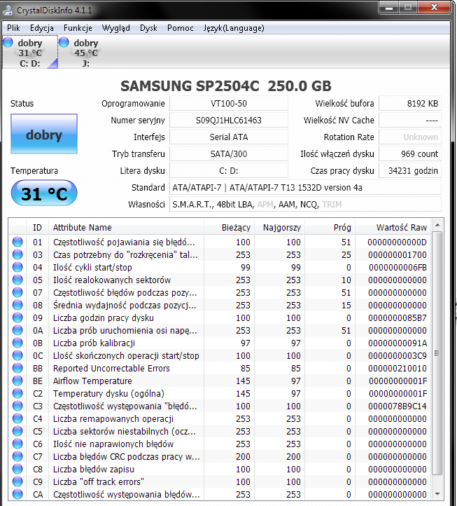The image size is (457, 506).
Task: Click the drive letter field C: D:
Action: point(228,171)
